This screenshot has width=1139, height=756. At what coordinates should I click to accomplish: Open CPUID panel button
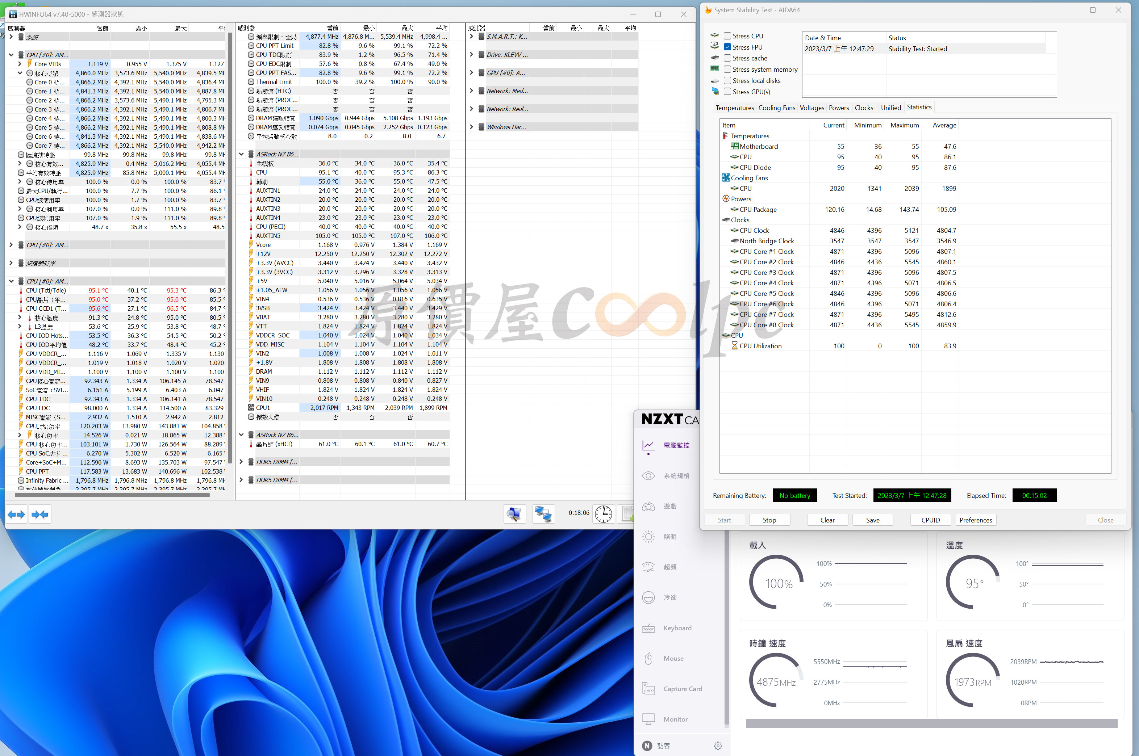[931, 520]
